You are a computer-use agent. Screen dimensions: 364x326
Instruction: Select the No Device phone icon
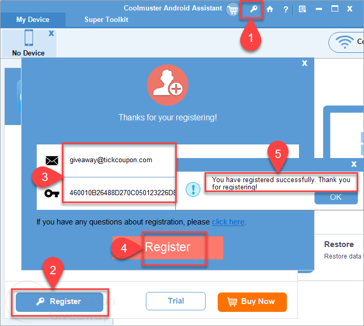point(29,38)
